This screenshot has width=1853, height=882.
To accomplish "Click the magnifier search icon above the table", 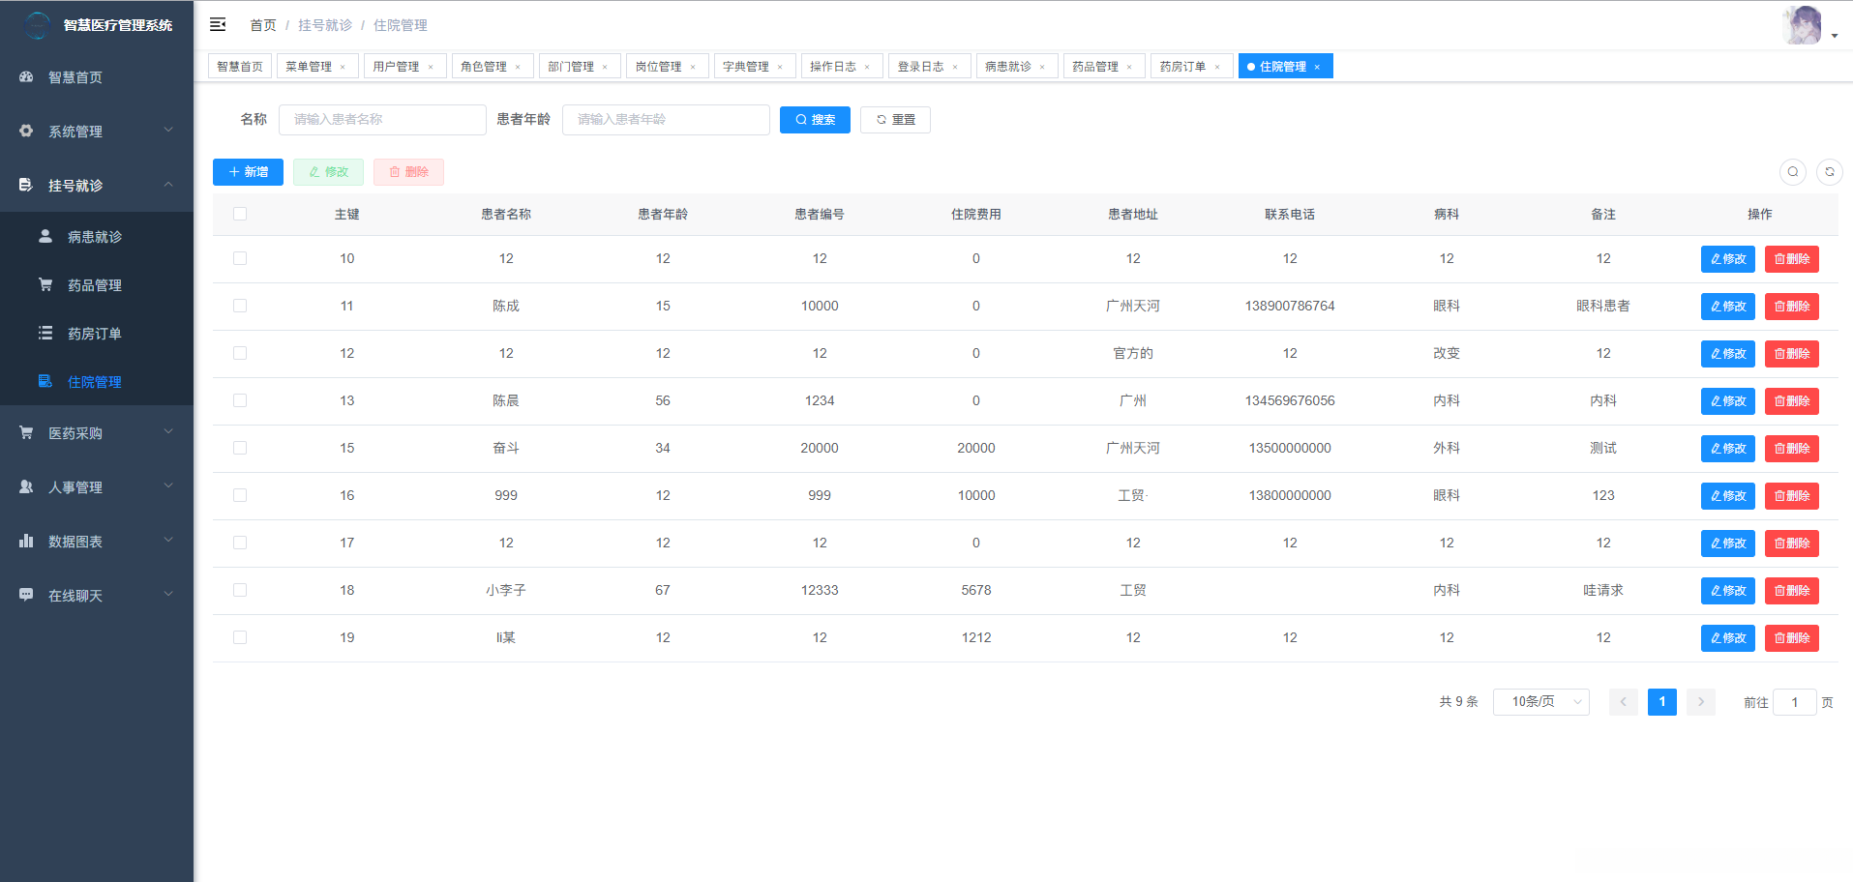I will pos(1792,171).
